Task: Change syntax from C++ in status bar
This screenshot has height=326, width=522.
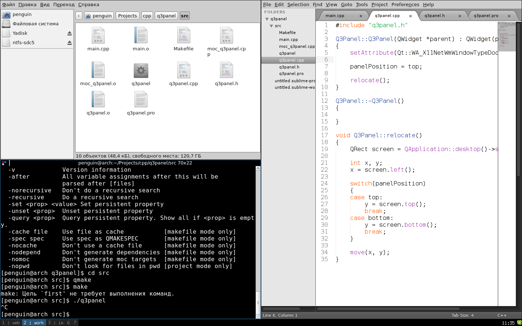Action: coord(502,315)
